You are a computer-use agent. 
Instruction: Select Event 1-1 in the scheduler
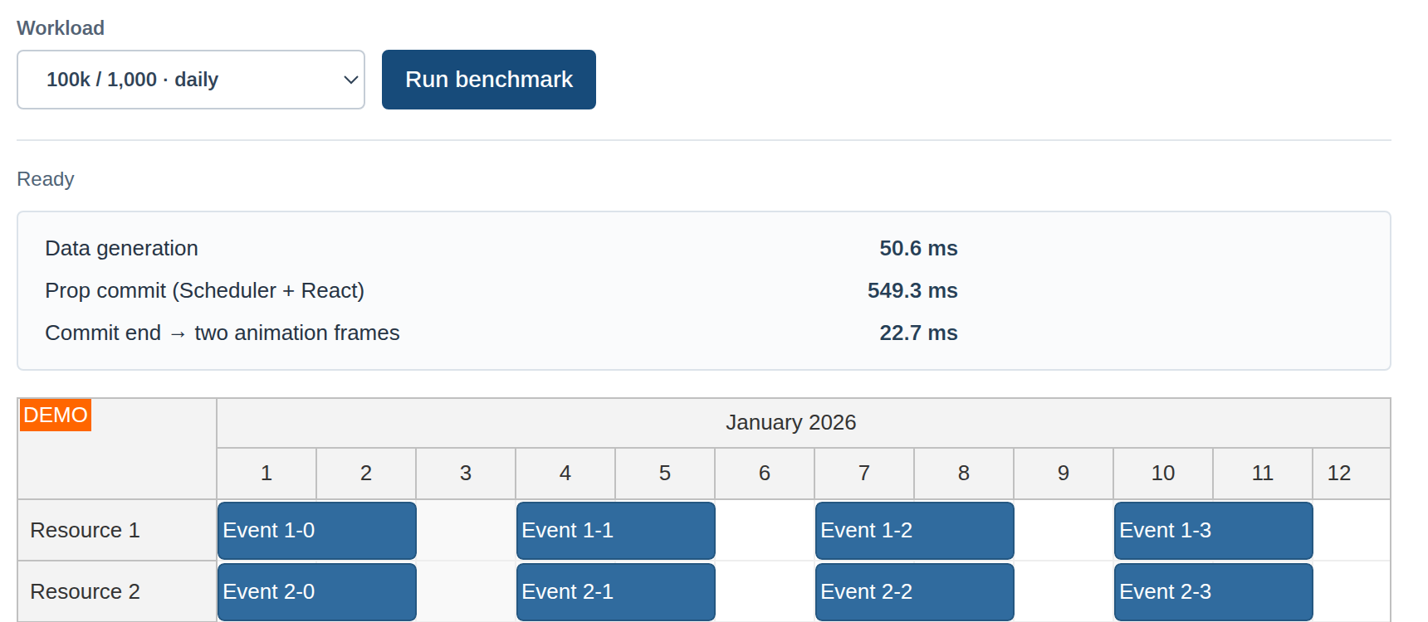tap(616, 531)
